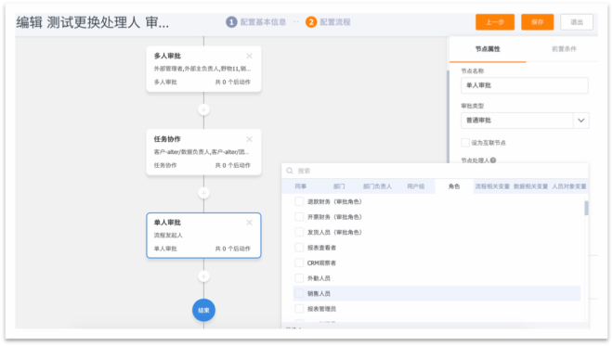Check the 开票财务（审批角色）checkbox

point(299,217)
